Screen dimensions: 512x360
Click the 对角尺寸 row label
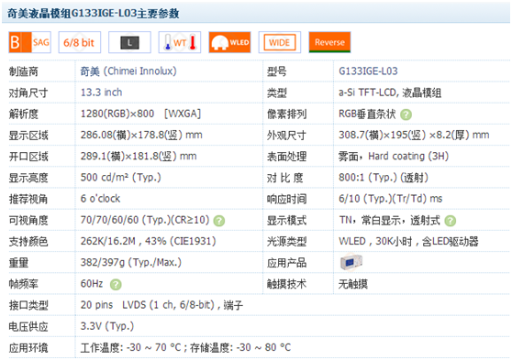click(x=28, y=93)
